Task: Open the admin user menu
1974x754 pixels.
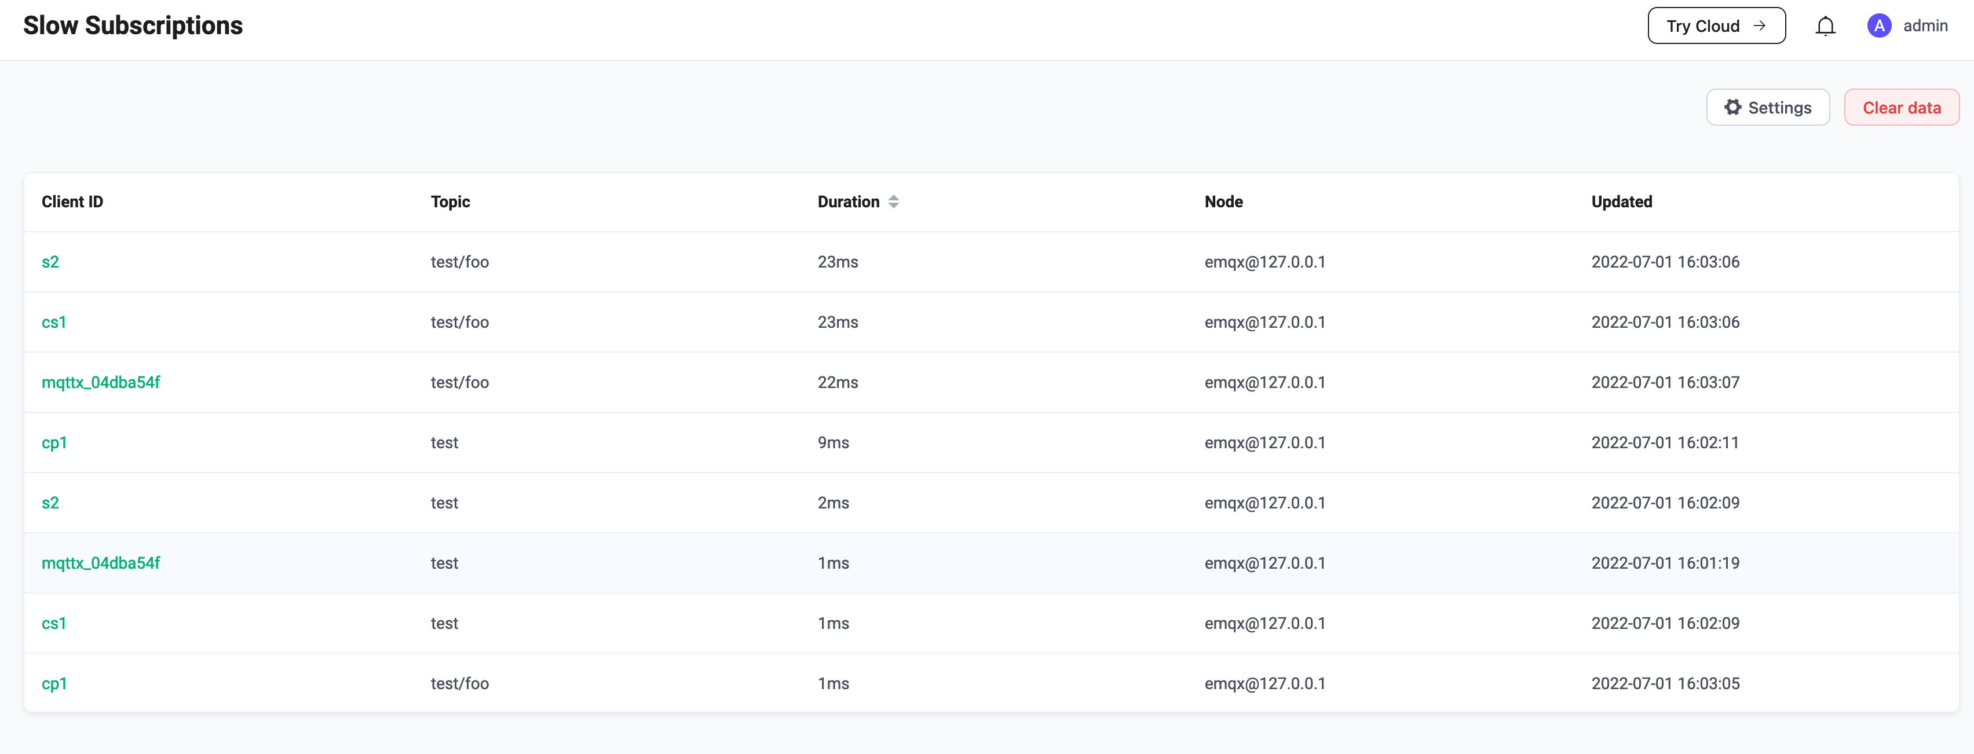Action: [1907, 26]
